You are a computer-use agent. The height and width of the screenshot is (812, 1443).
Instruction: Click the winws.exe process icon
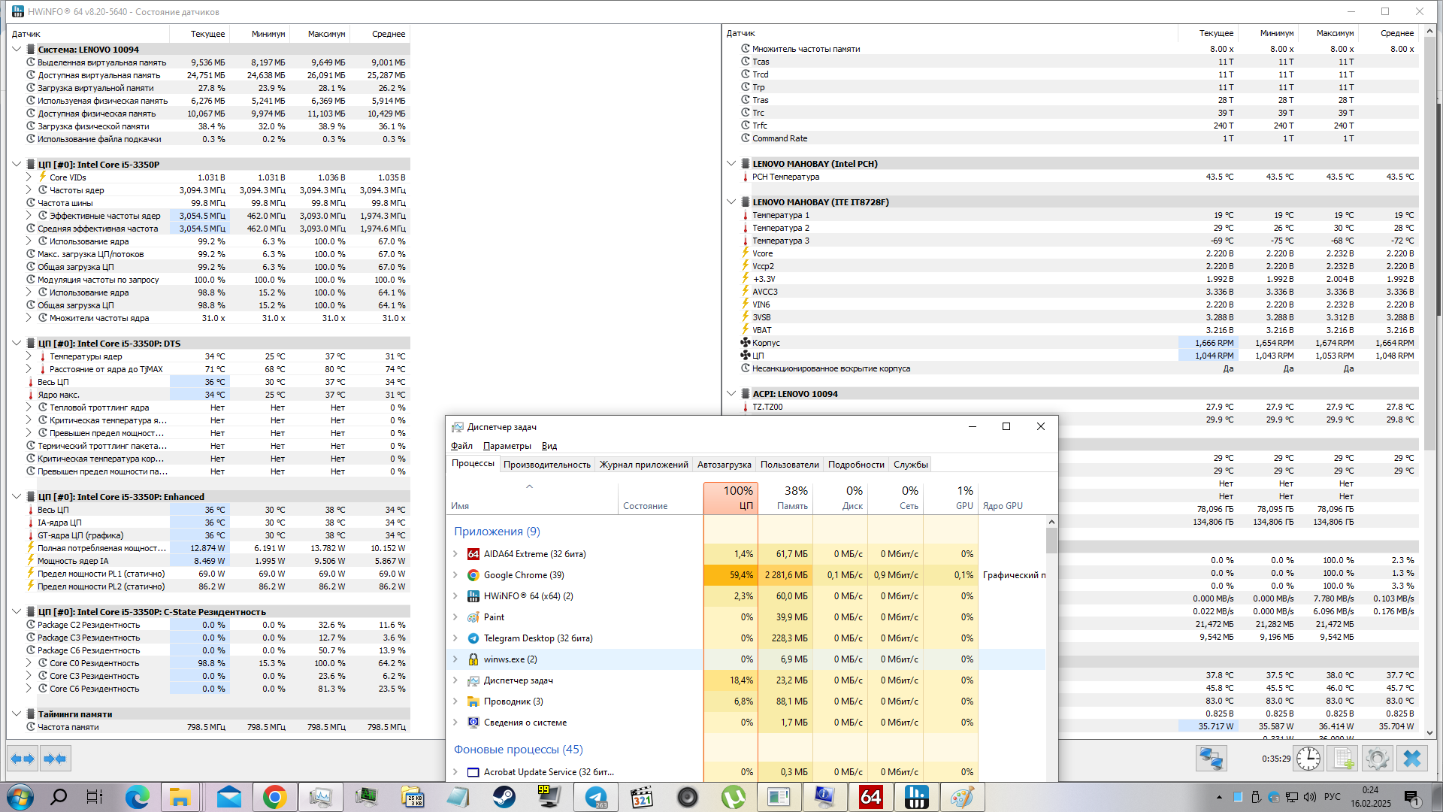[473, 659]
